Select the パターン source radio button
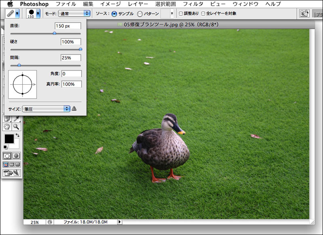323x235 pixels. (140, 14)
